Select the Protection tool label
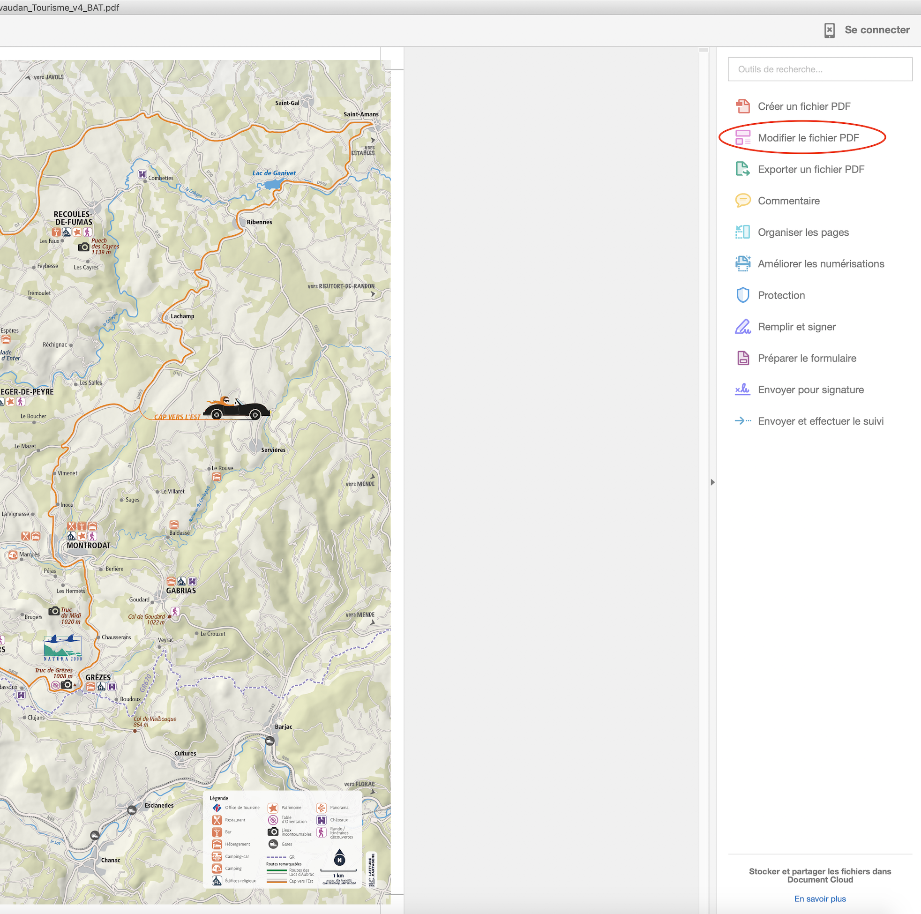Image resolution: width=921 pixels, height=914 pixels. point(781,296)
